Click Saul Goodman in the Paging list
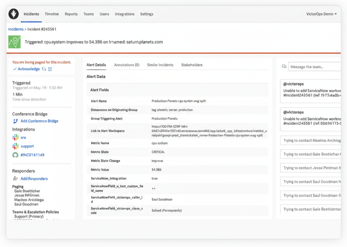 tap(26, 204)
